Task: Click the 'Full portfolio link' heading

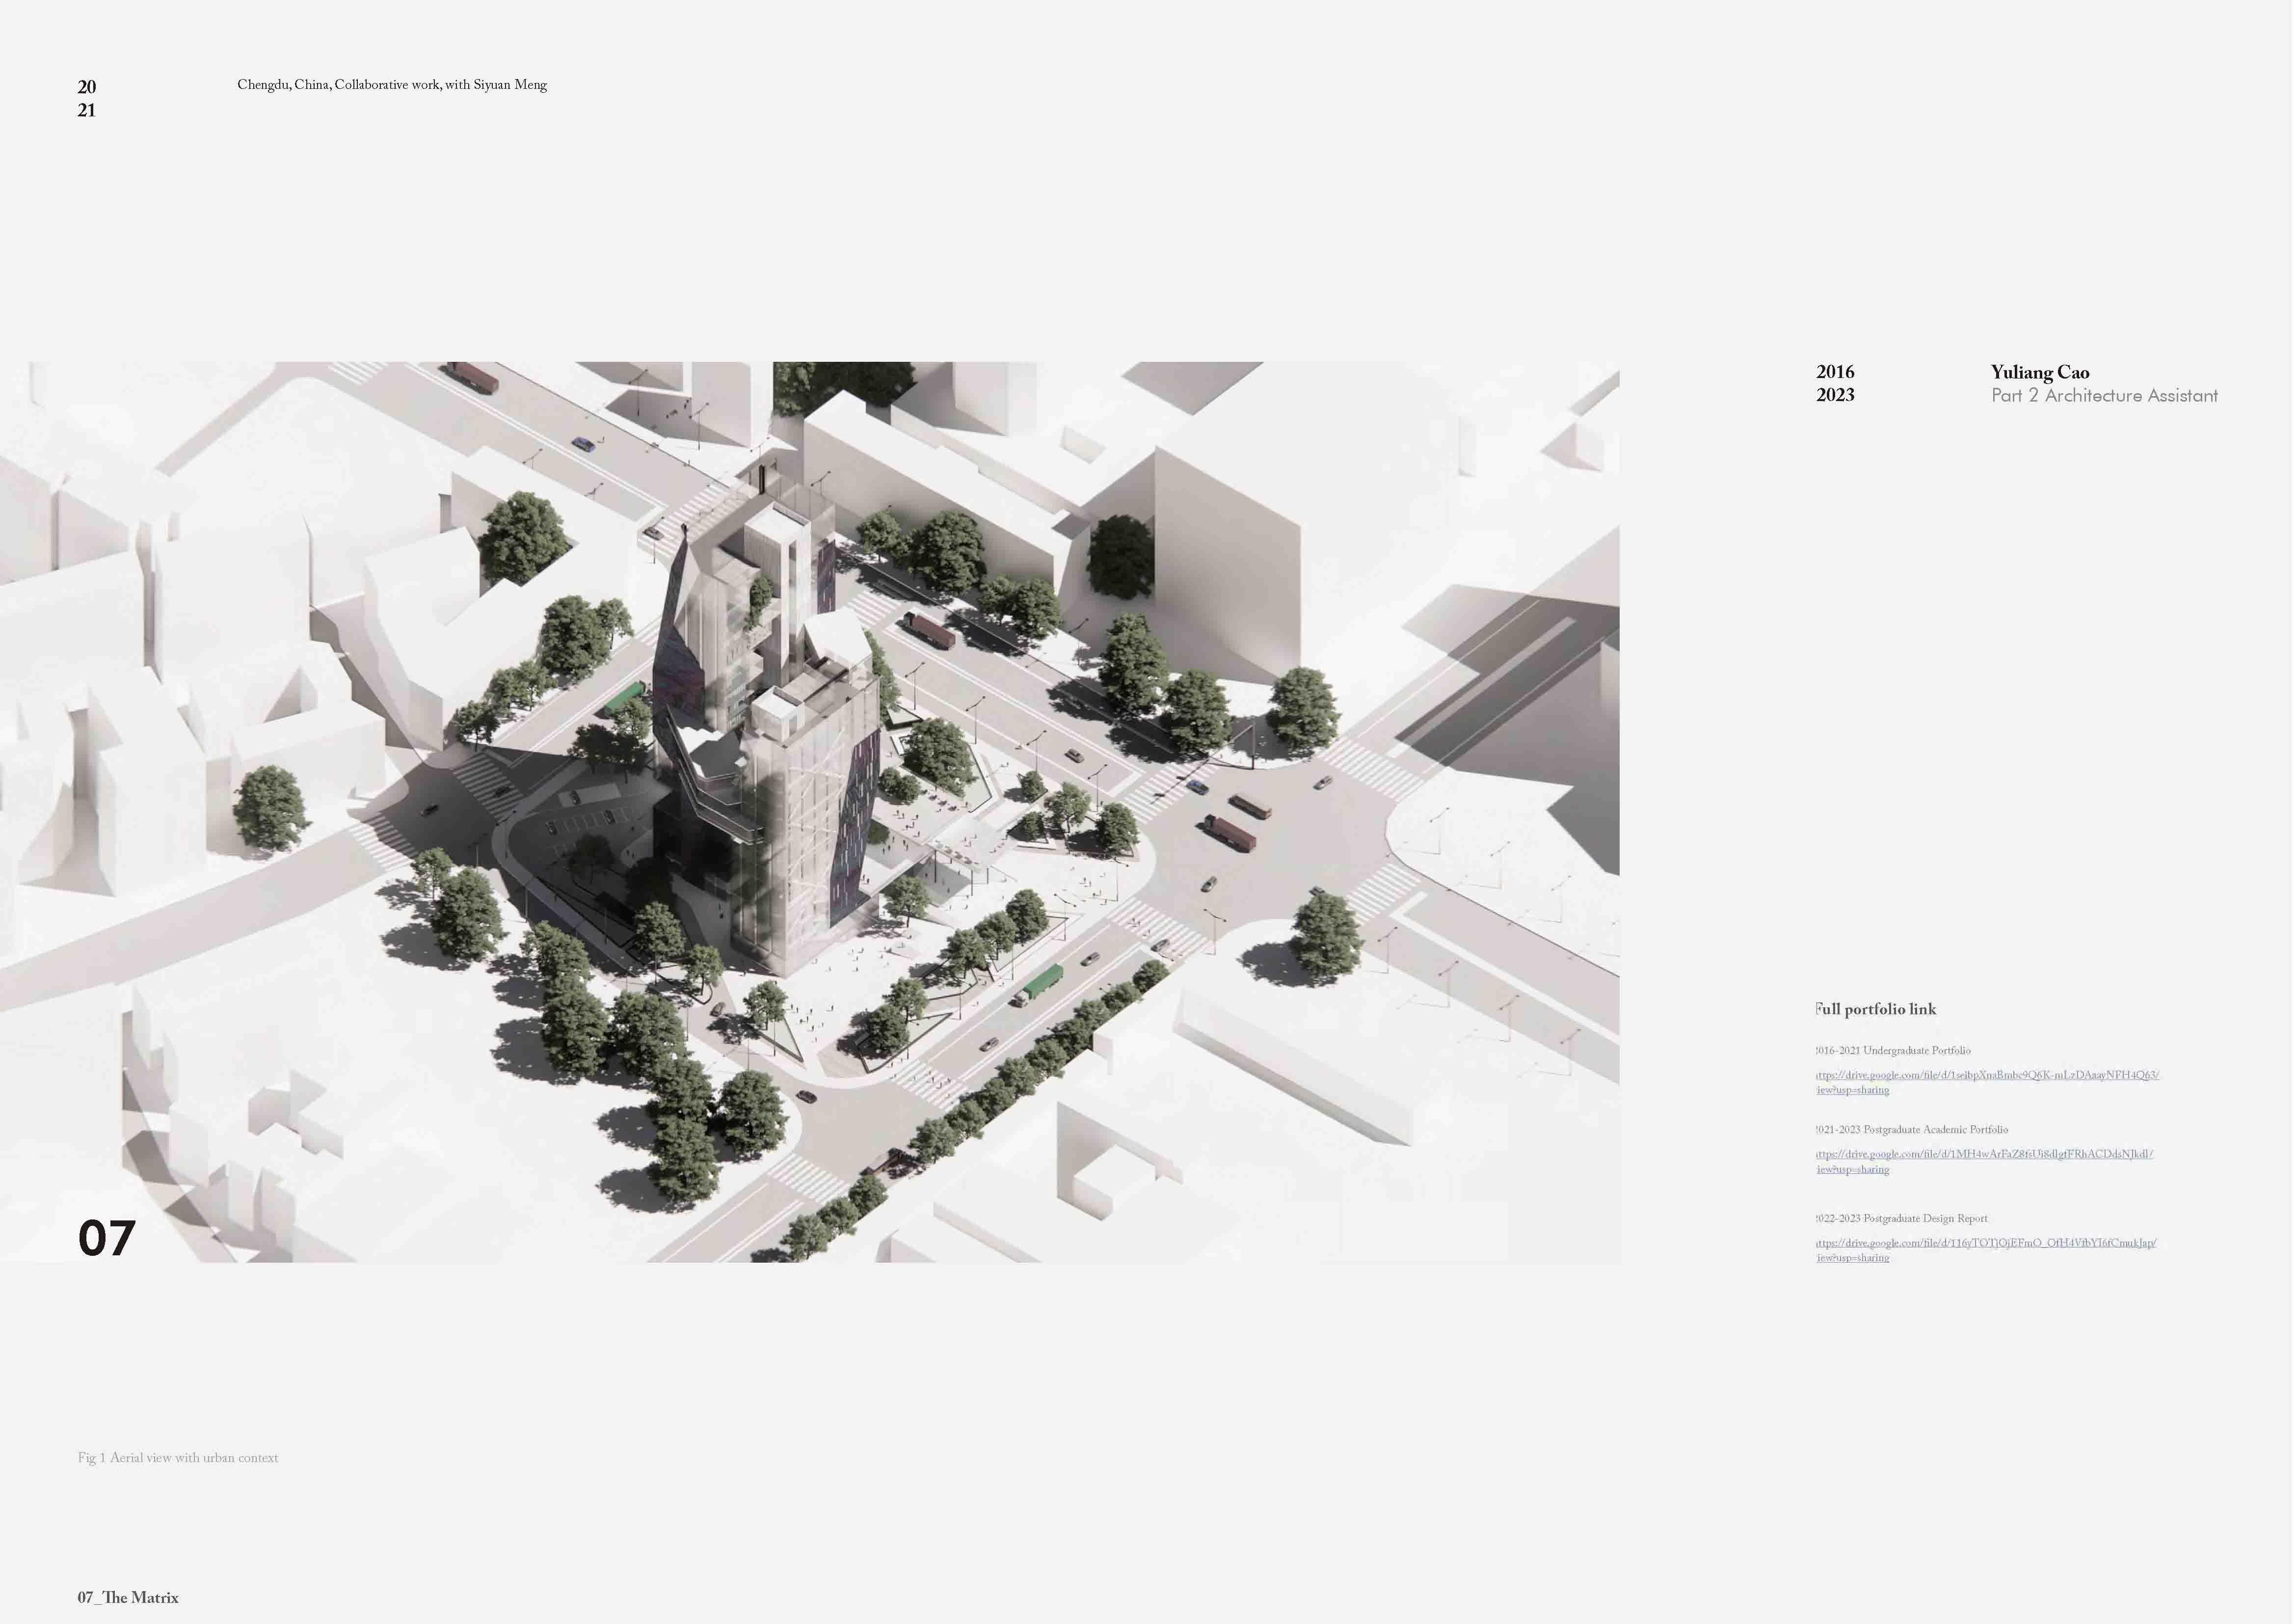Action: [x=1877, y=1010]
